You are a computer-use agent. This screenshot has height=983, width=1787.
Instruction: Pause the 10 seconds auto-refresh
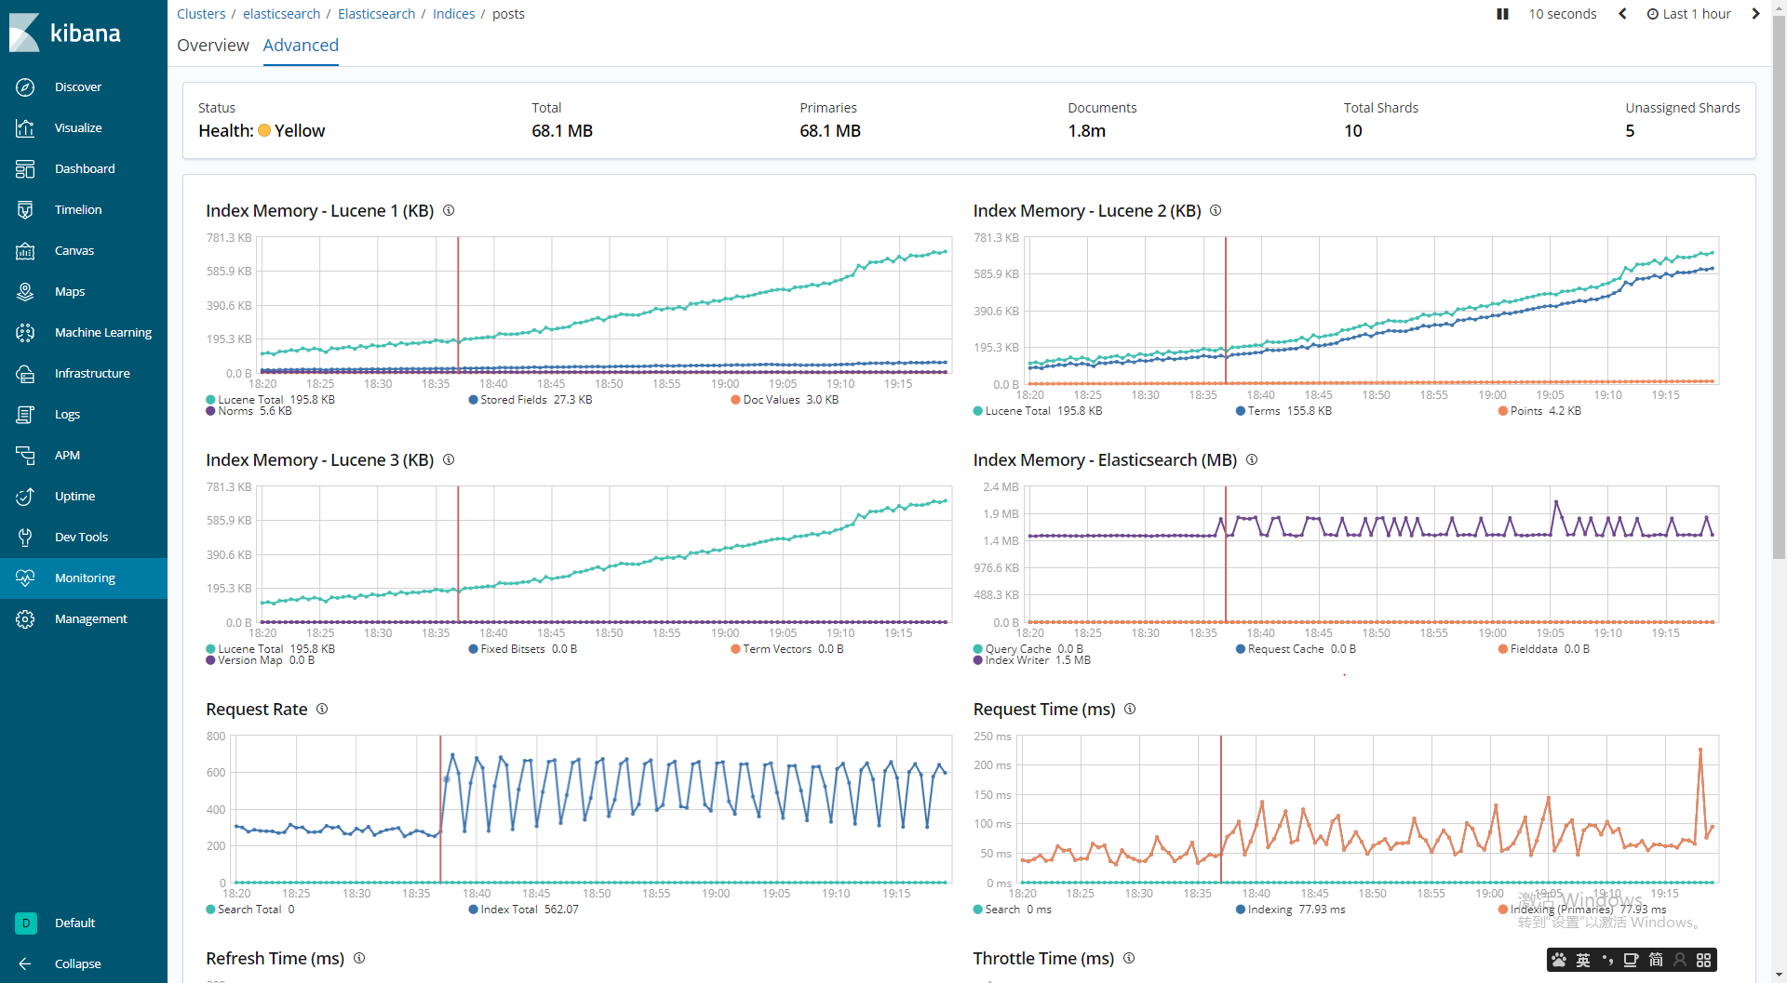pyautogui.click(x=1502, y=14)
